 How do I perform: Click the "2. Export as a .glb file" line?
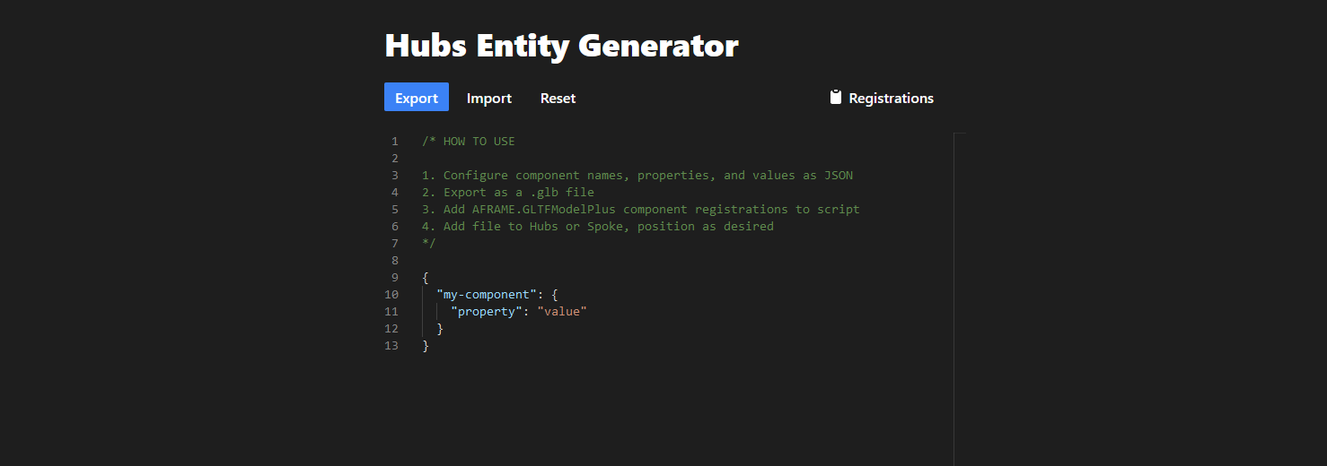point(508,192)
